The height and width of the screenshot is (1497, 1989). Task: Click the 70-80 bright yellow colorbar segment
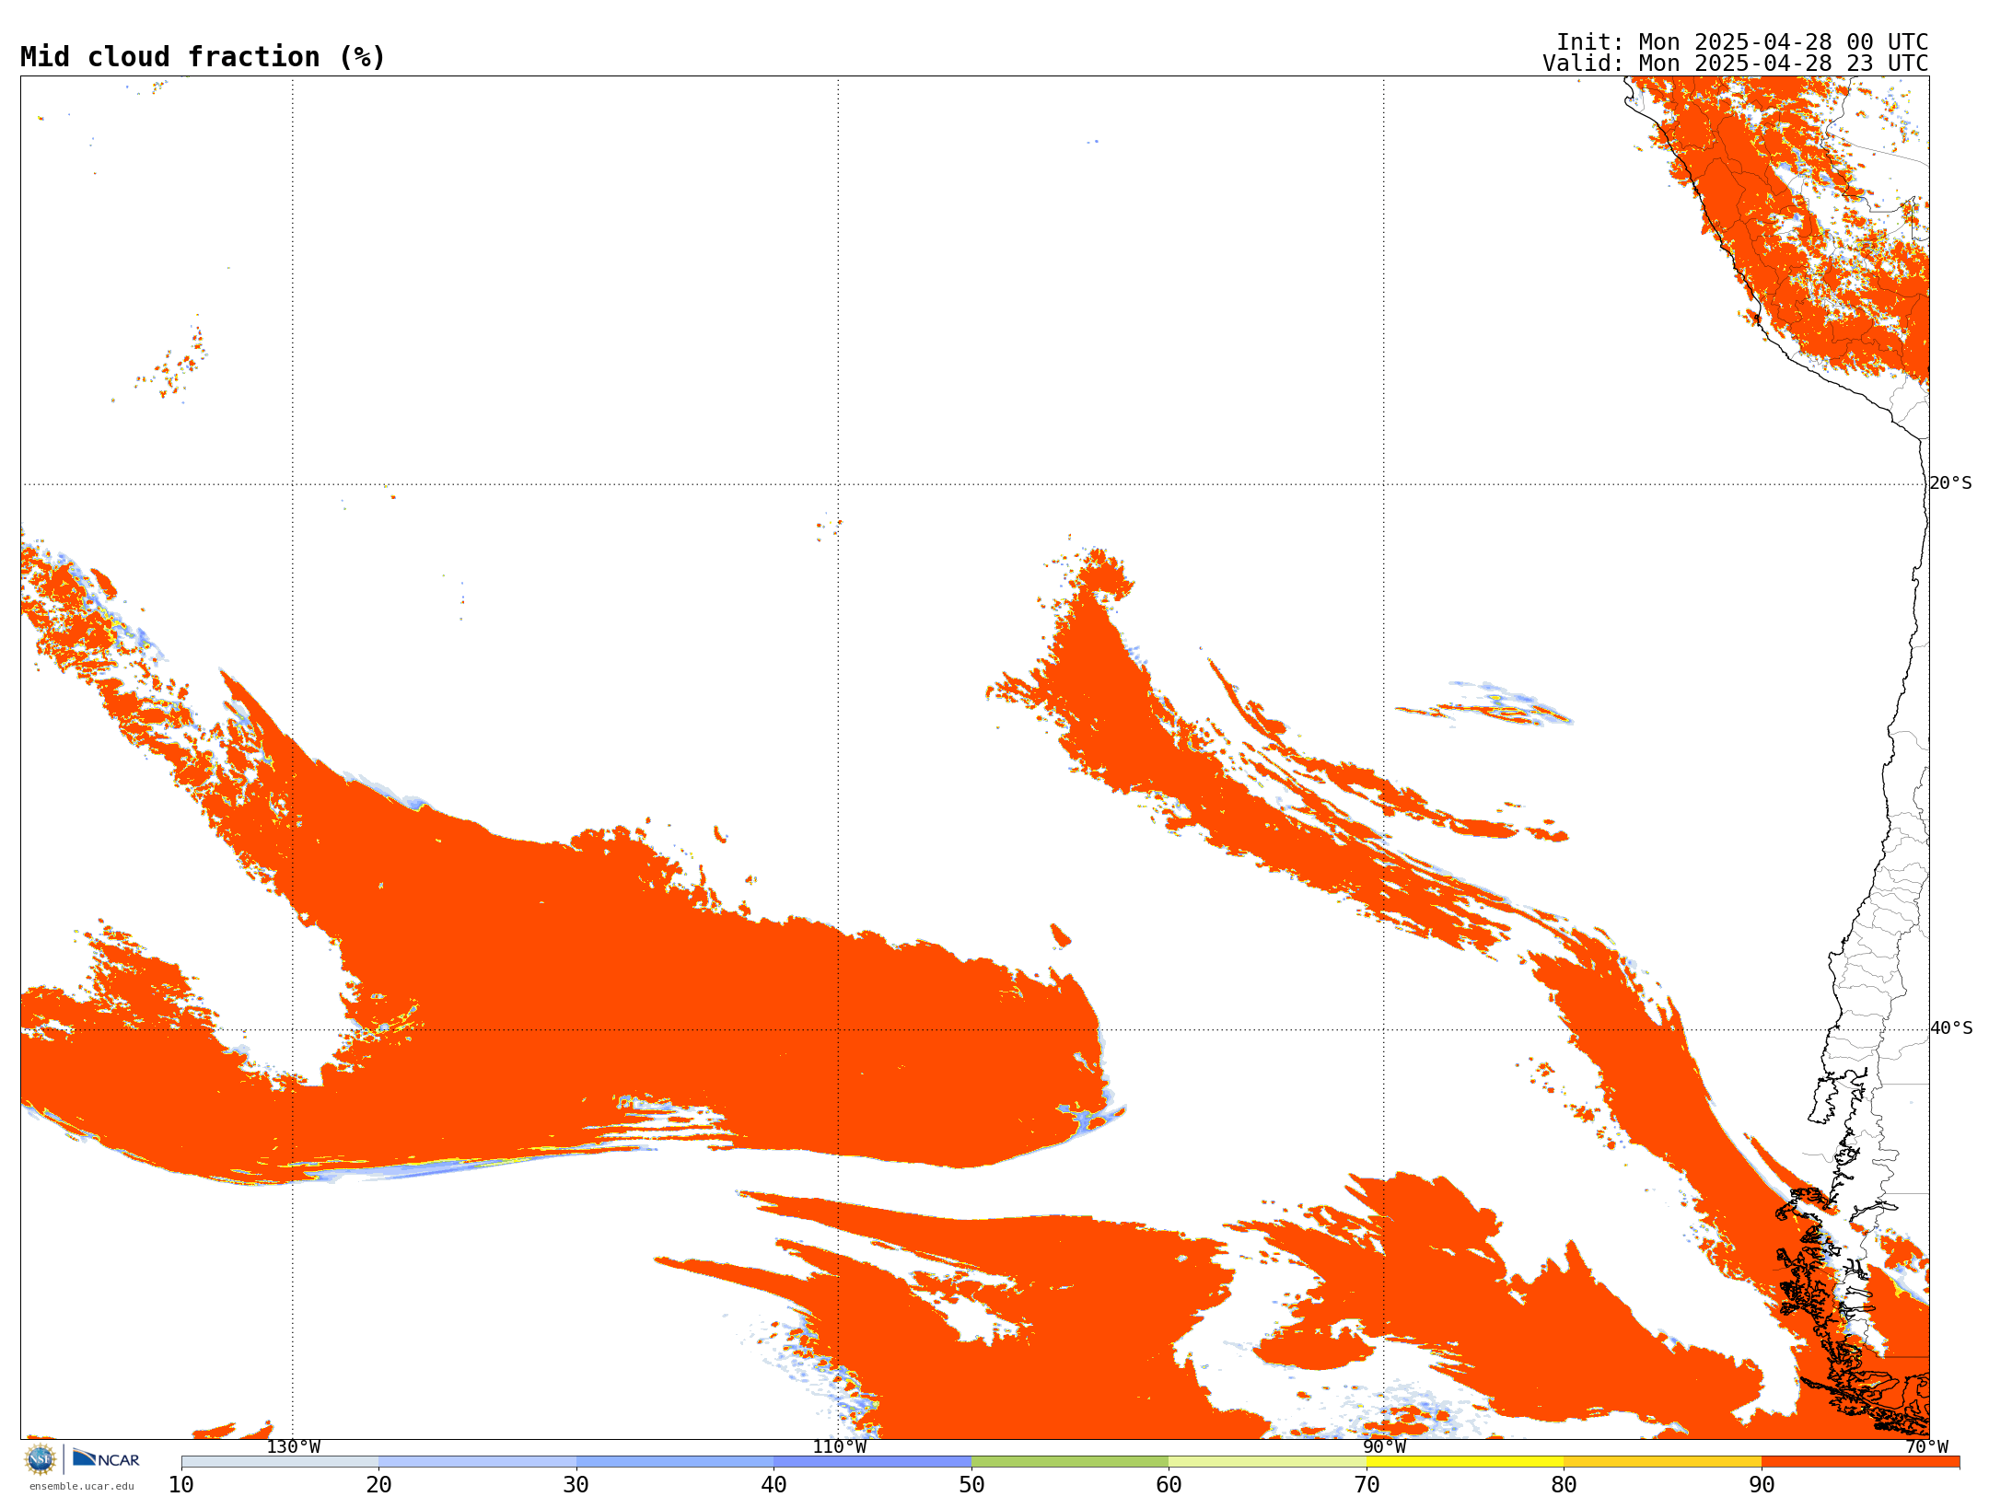1465,1462
